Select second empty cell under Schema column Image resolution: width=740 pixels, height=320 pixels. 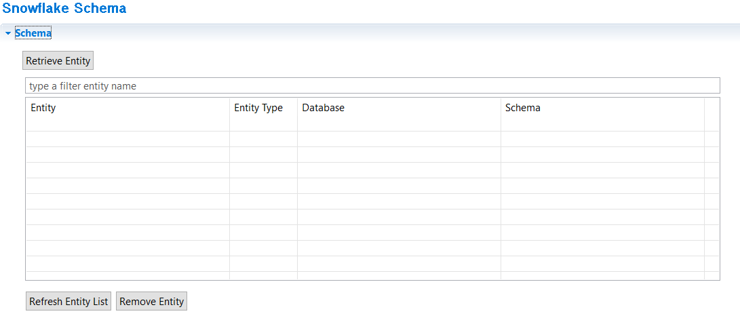point(603,155)
